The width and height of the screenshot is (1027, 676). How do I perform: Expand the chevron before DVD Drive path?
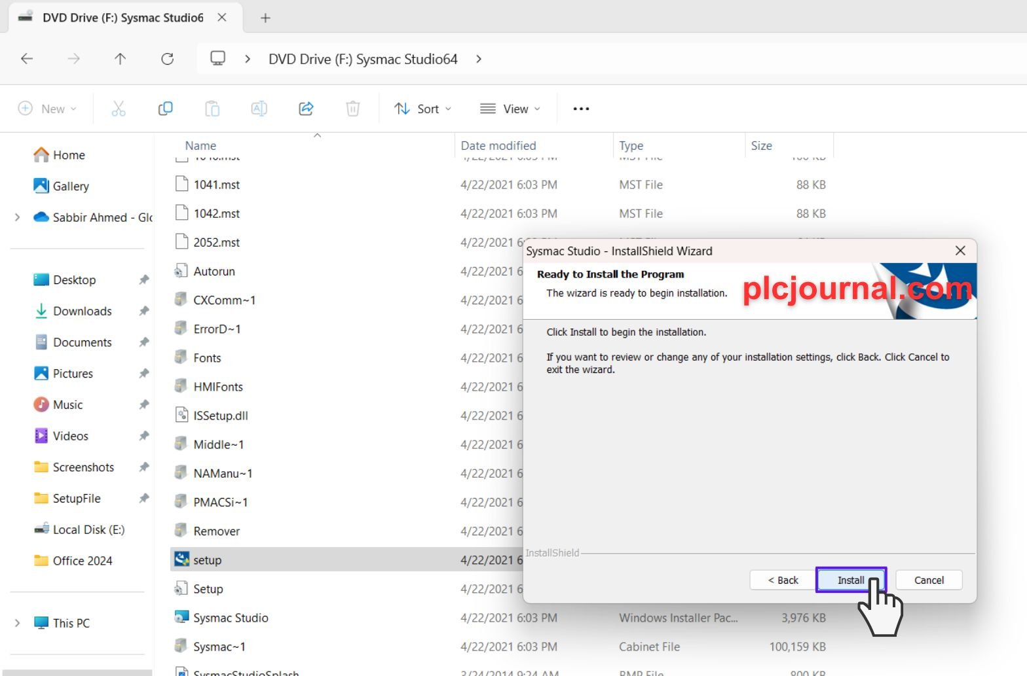click(248, 59)
